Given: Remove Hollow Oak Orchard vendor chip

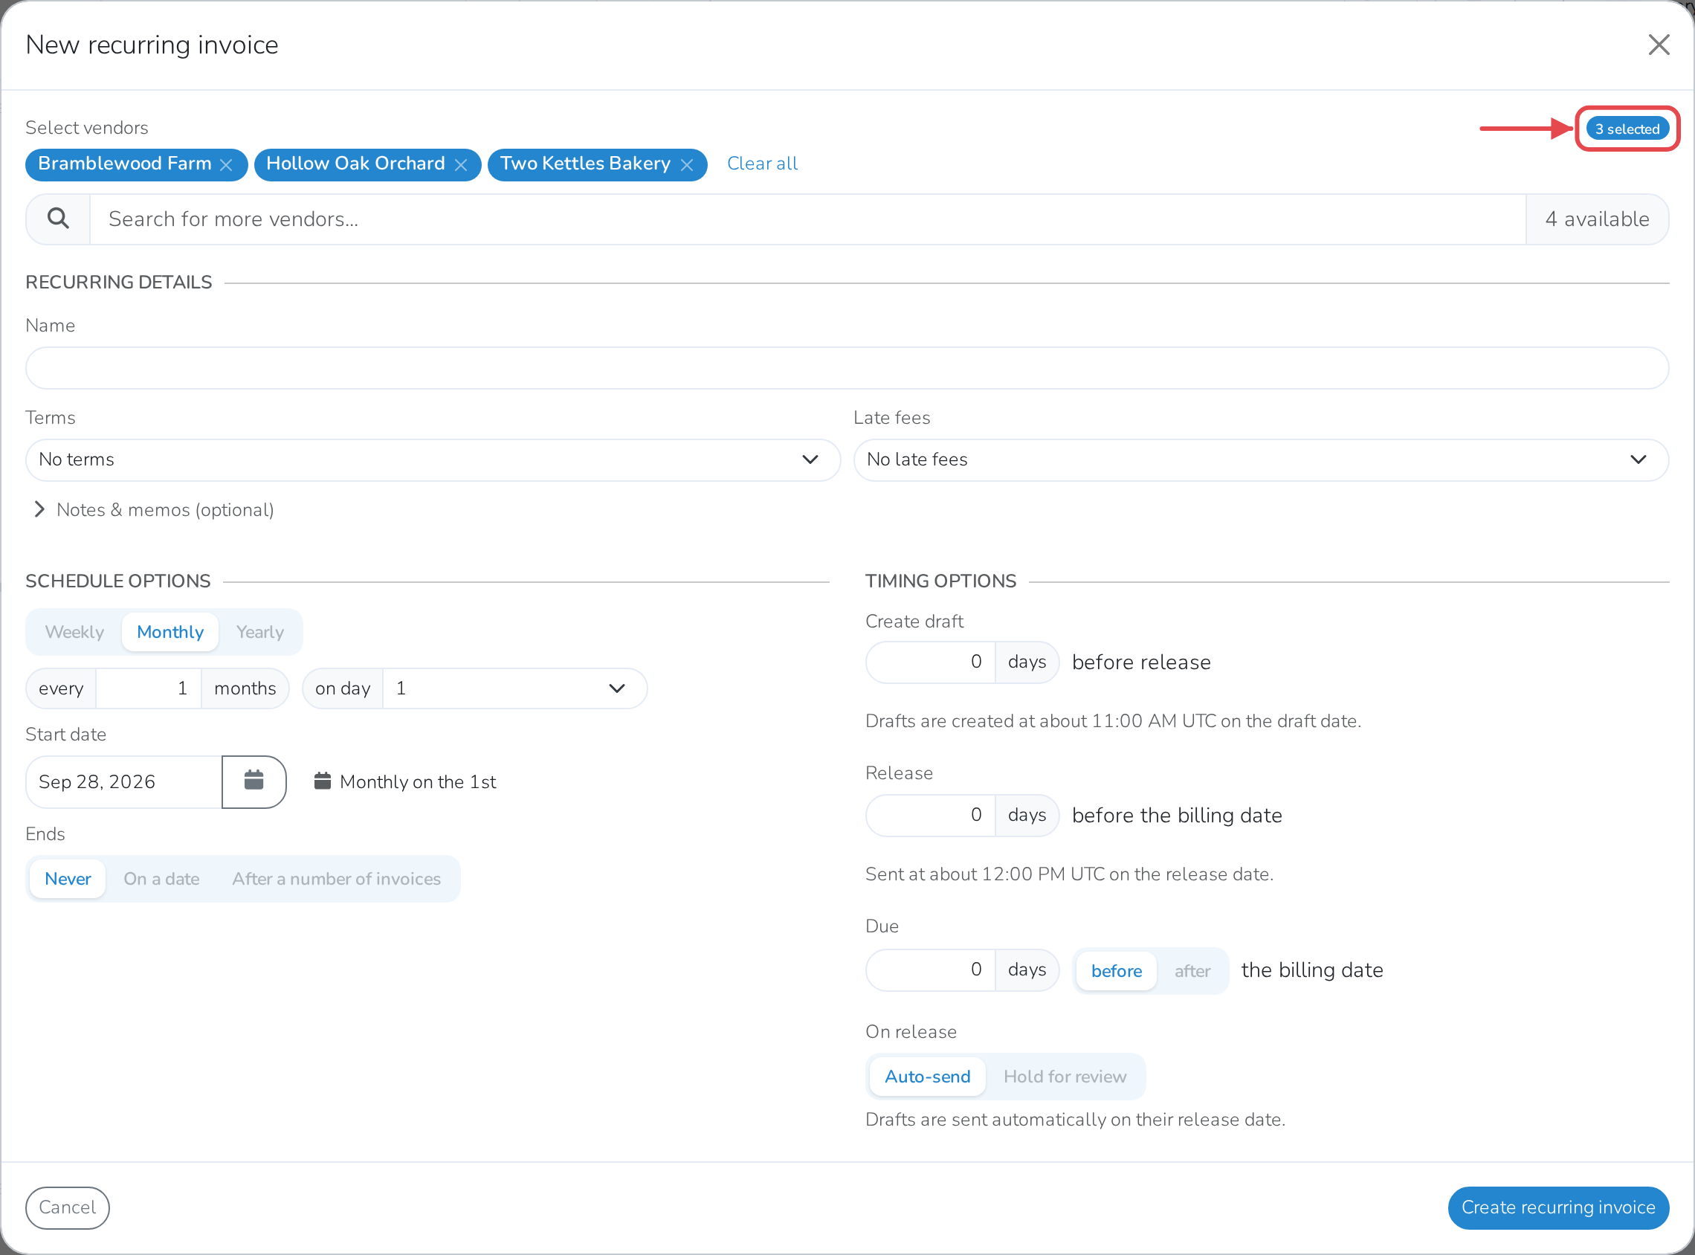Looking at the screenshot, I should (x=460, y=165).
